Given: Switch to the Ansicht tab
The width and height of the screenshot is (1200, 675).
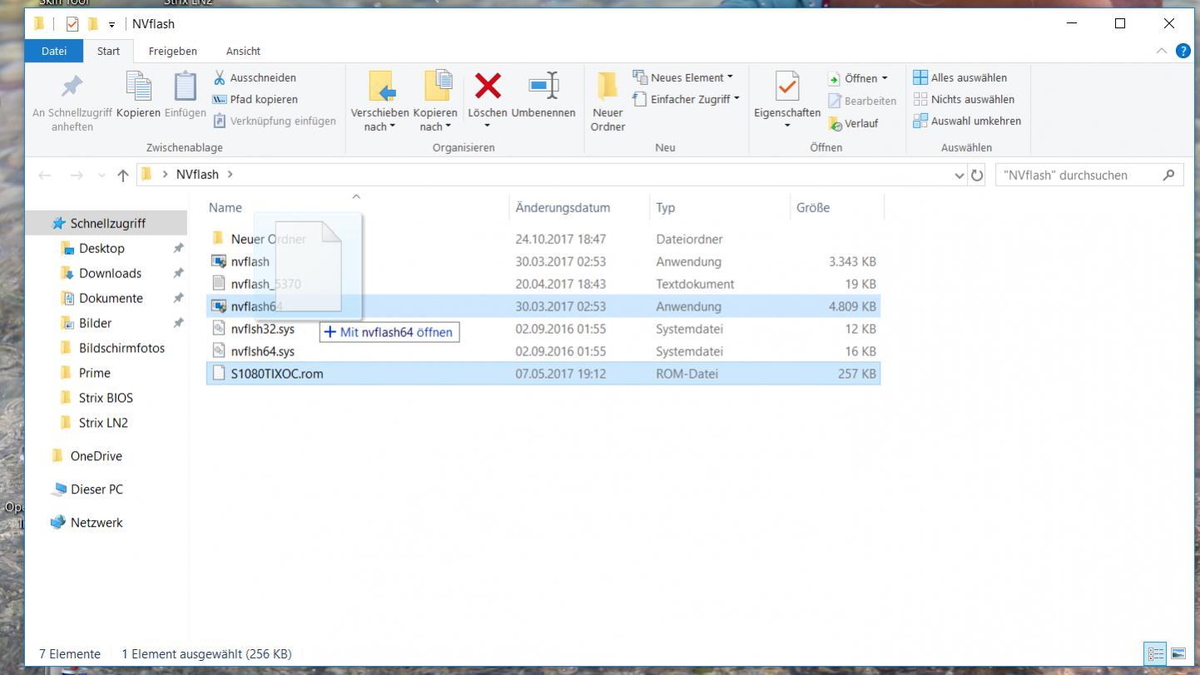Looking at the screenshot, I should point(243,51).
